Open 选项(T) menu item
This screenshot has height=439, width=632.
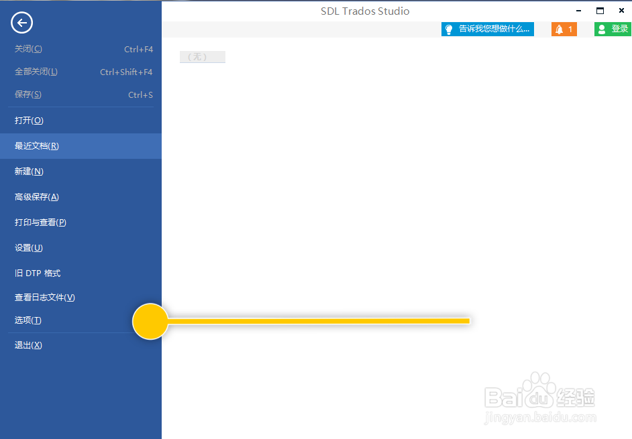81,320
